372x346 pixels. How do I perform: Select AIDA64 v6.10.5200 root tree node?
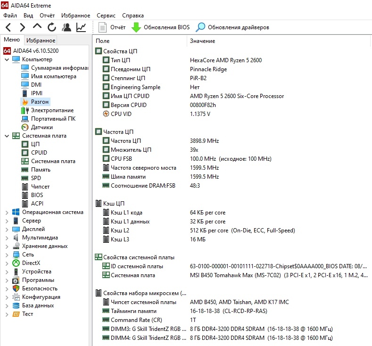pos(31,51)
